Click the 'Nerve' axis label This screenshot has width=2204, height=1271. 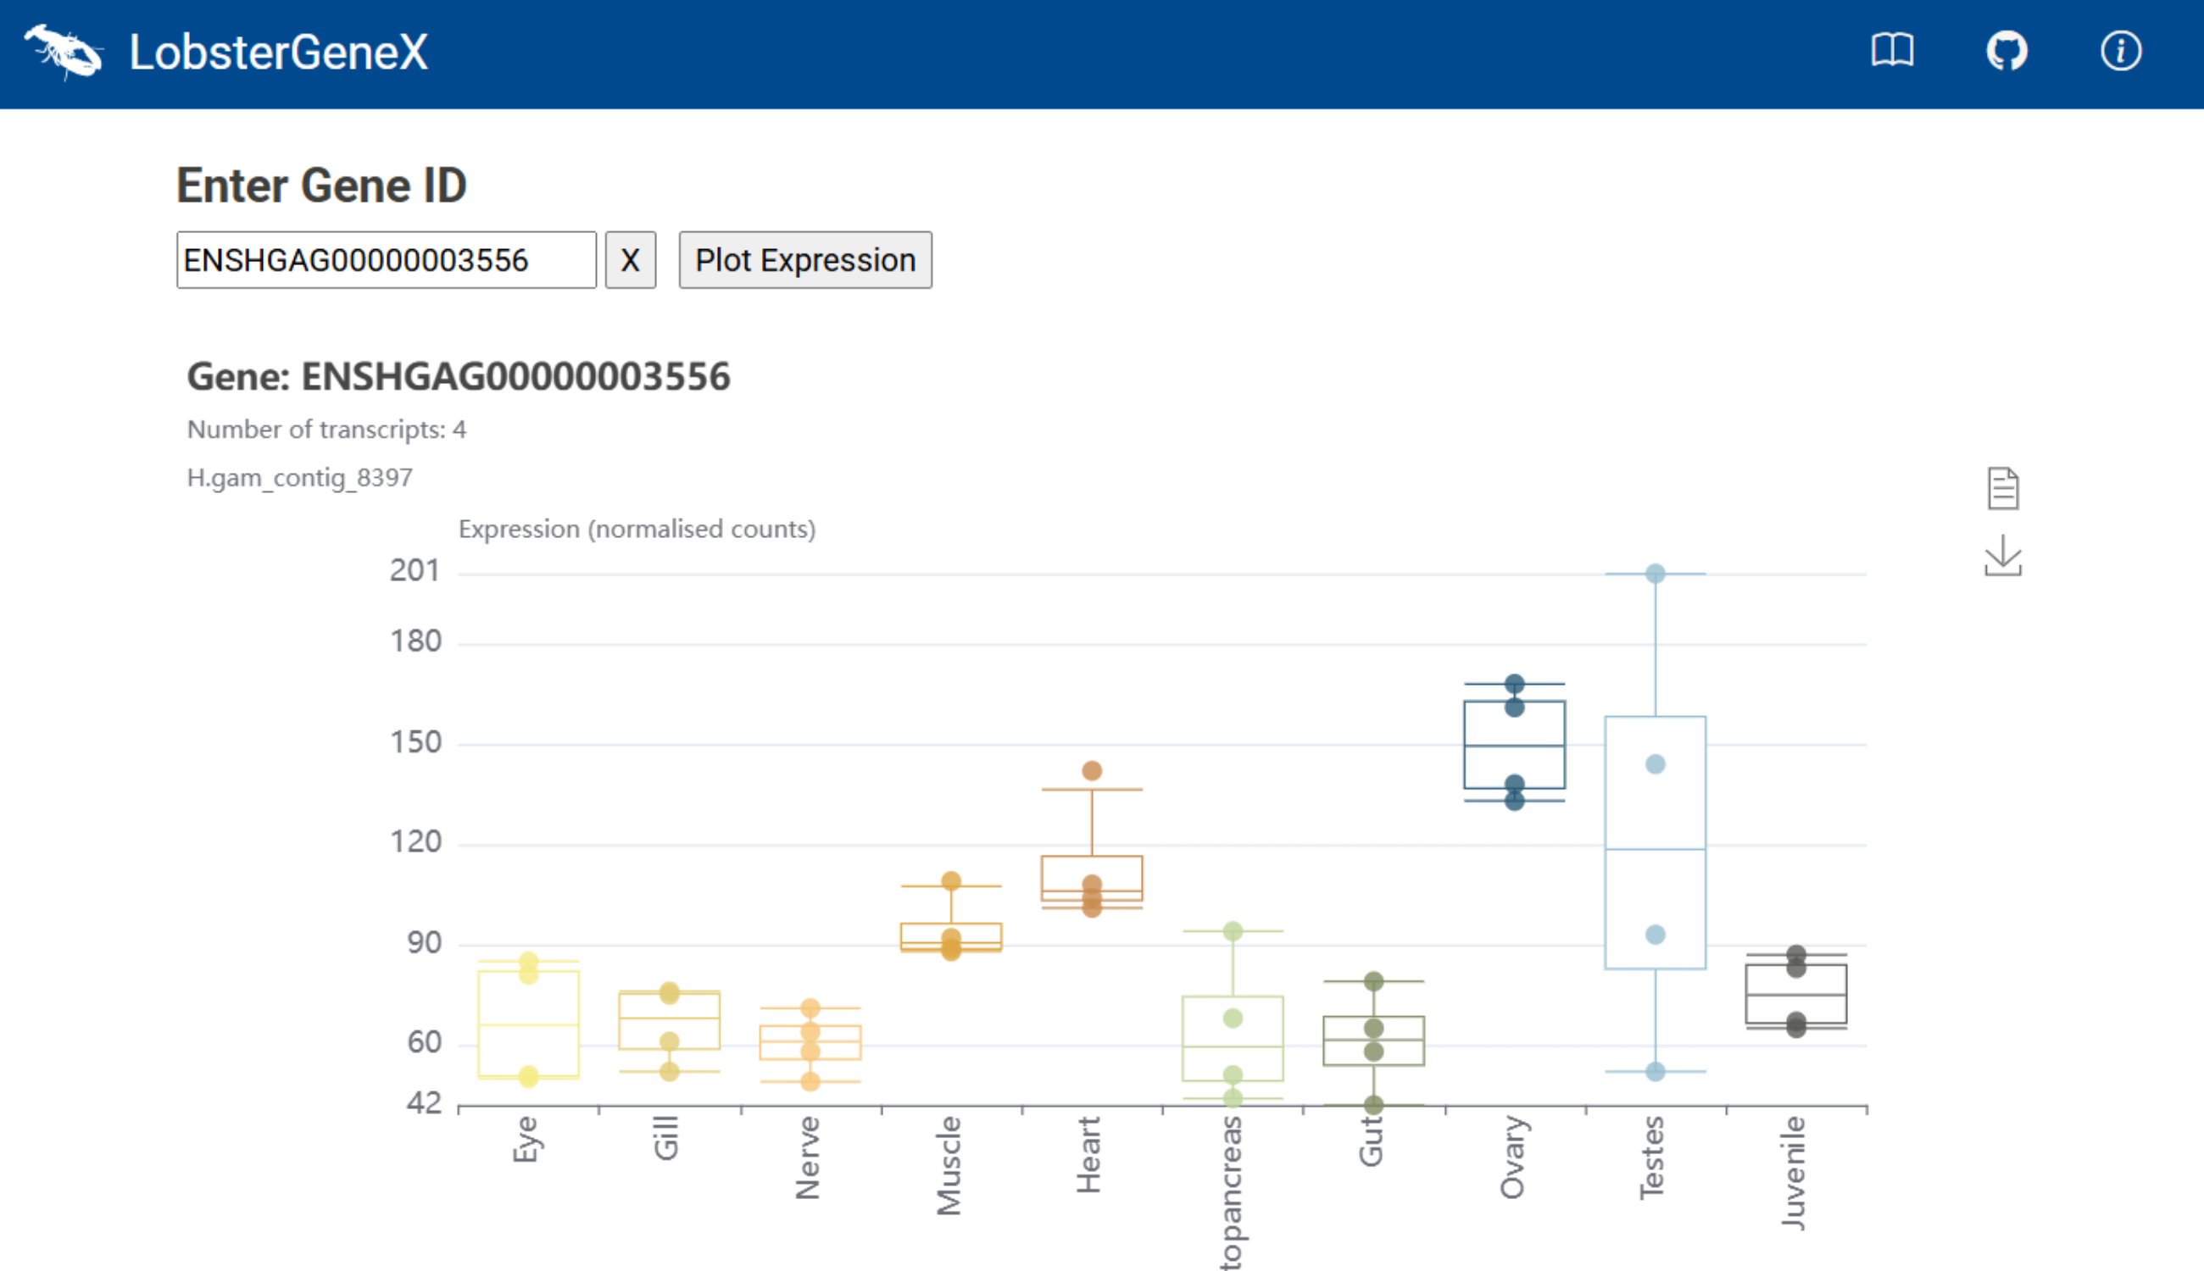click(808, 1157)
